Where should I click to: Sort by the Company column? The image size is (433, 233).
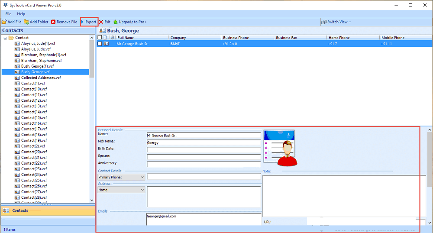195,38
